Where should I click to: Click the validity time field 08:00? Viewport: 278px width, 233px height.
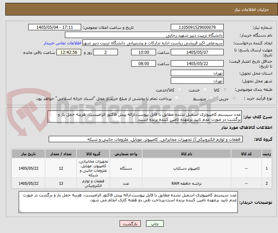tap(144, 63)
